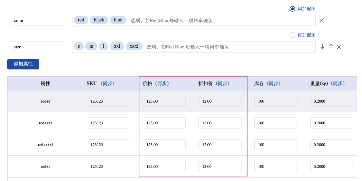Click 同步 link next to 库存 header
Viewport: 362px width, 181px height.
273,84
